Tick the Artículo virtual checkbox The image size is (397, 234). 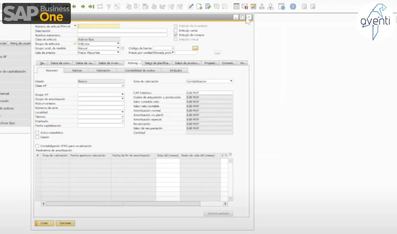[x=176, y=40]
